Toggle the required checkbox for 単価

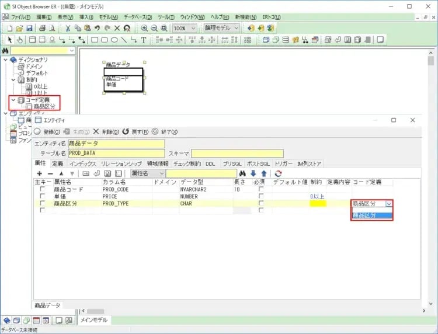click(261, 197)
